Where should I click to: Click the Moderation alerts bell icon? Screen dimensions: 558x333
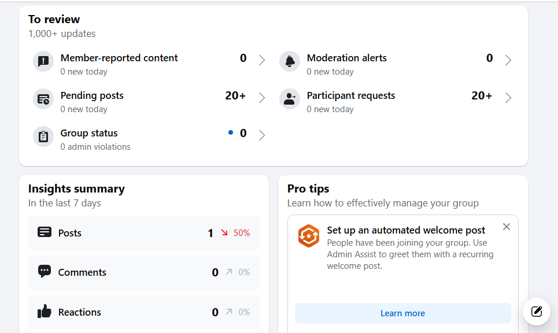pos(290,61)
